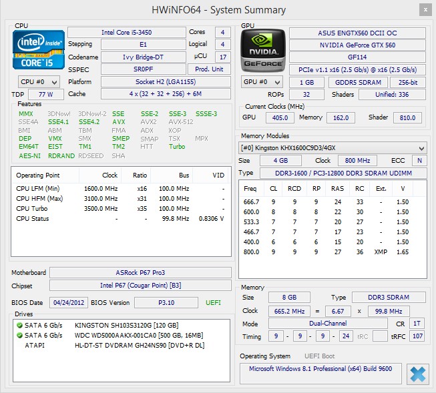Click the cache value 4 x (32 + 32 + 256) + 6M
This screenshot has height=393, width=436.
coord(166,94)
